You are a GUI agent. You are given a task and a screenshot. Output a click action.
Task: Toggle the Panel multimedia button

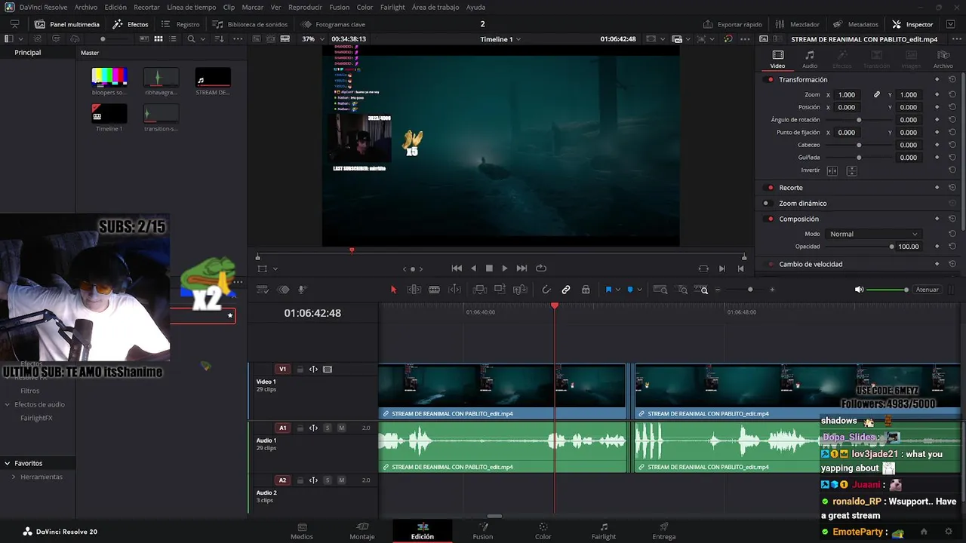coord(67,24)
